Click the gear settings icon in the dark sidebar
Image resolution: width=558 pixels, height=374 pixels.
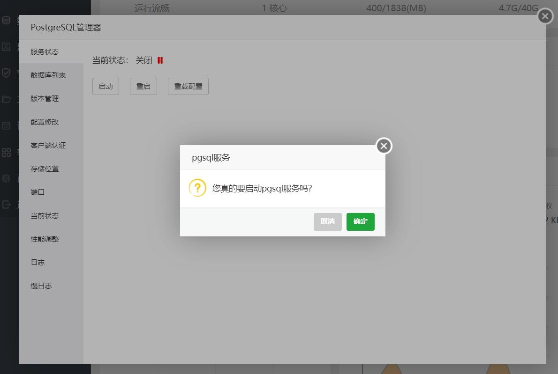6,178
